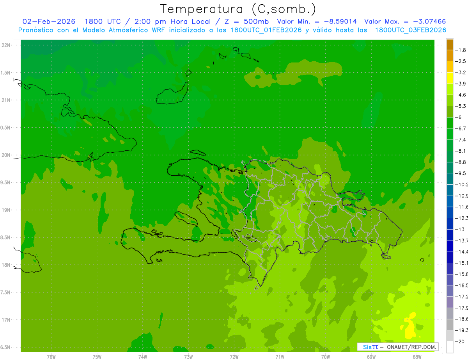This screenshot has width=468, height=362.
Task: Click the "-9.5" color scale label
Action: click(x=461, y=173)
